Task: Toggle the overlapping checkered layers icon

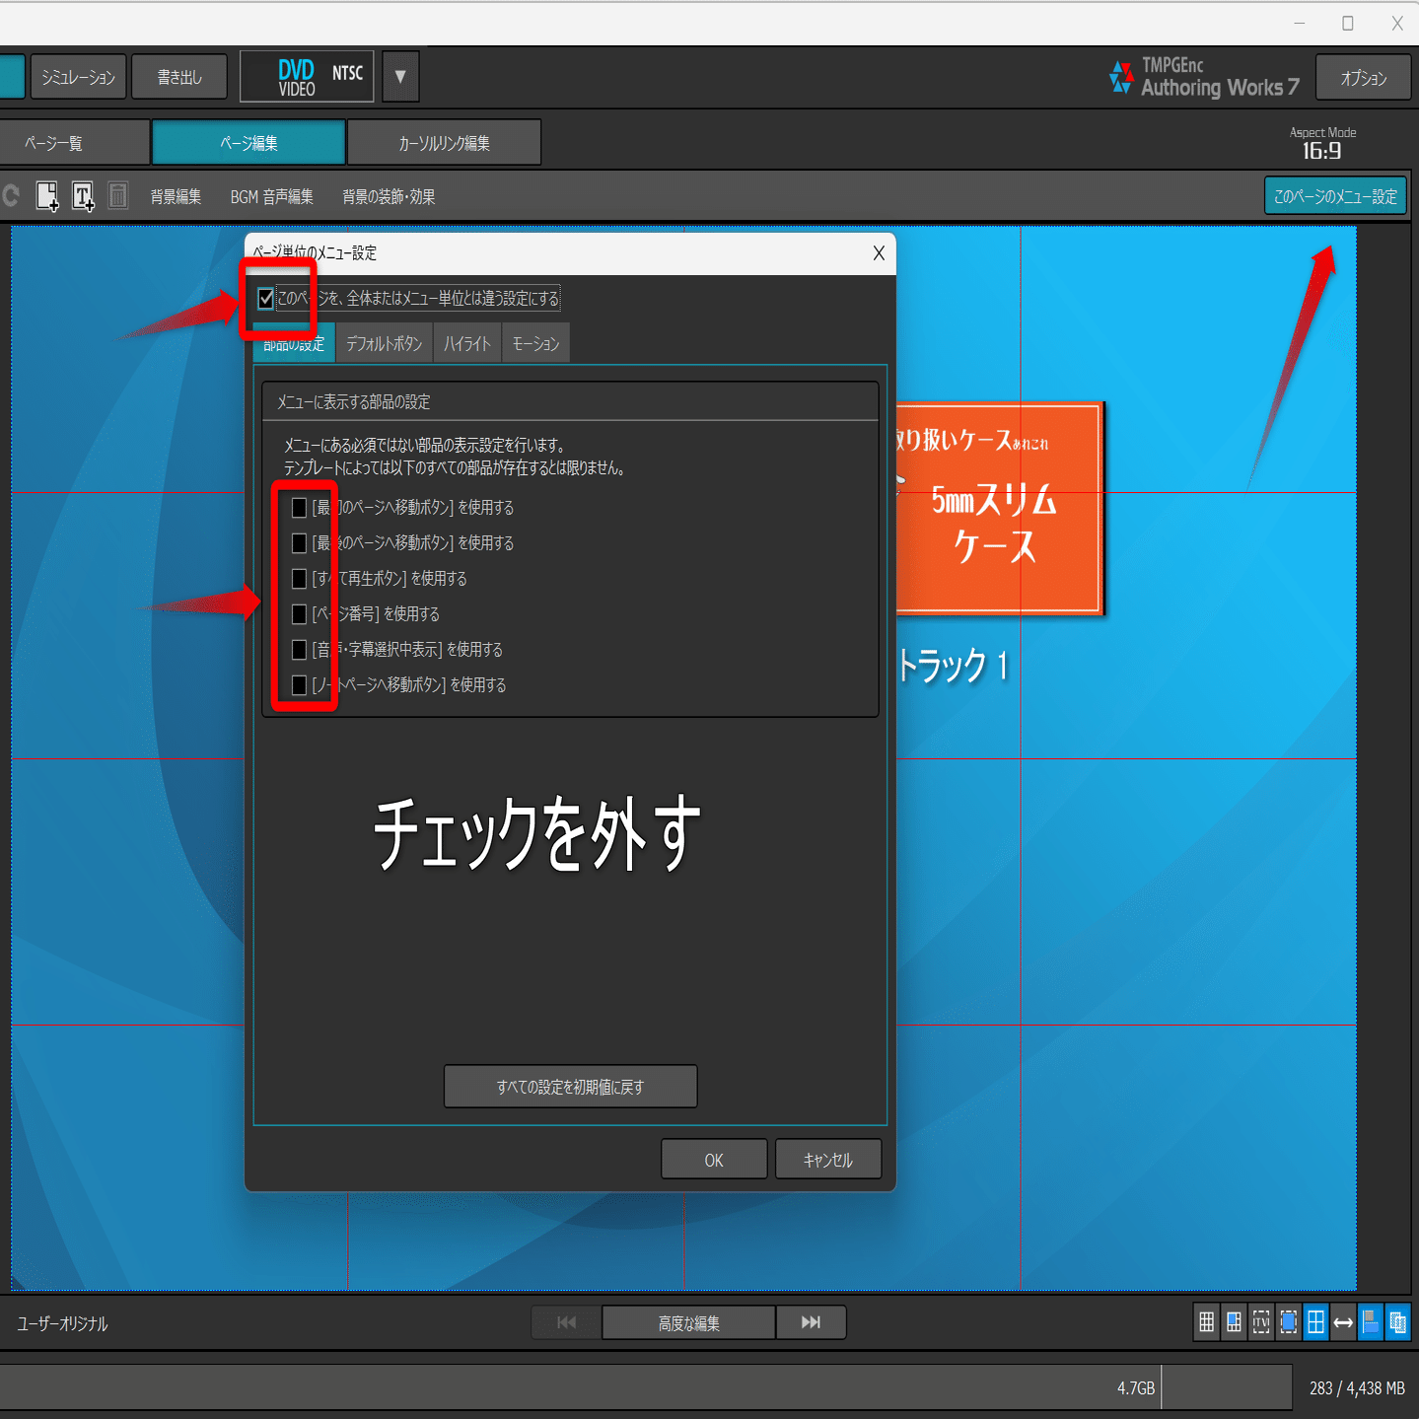Action: pos(1398,1322)
